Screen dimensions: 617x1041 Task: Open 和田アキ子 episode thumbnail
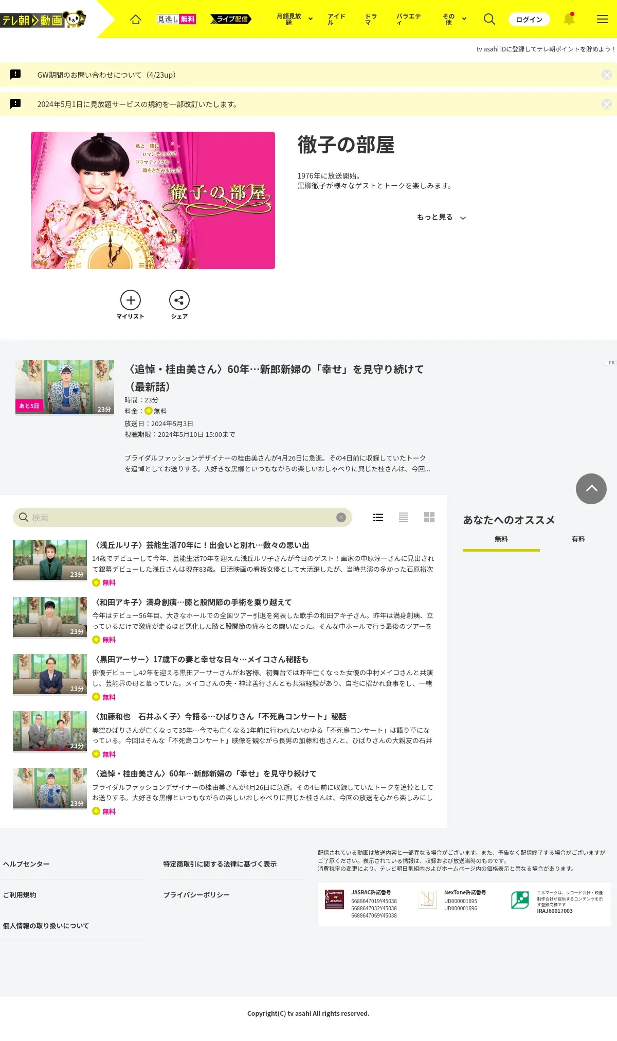50,617
